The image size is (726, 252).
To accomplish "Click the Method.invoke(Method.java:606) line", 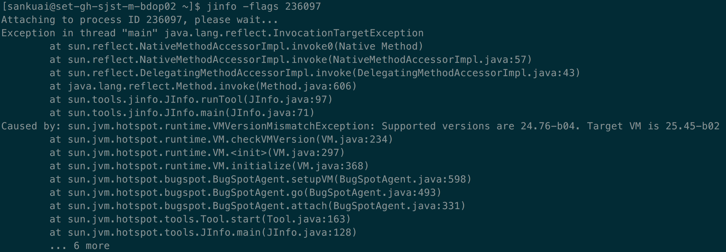I will 203,86.
